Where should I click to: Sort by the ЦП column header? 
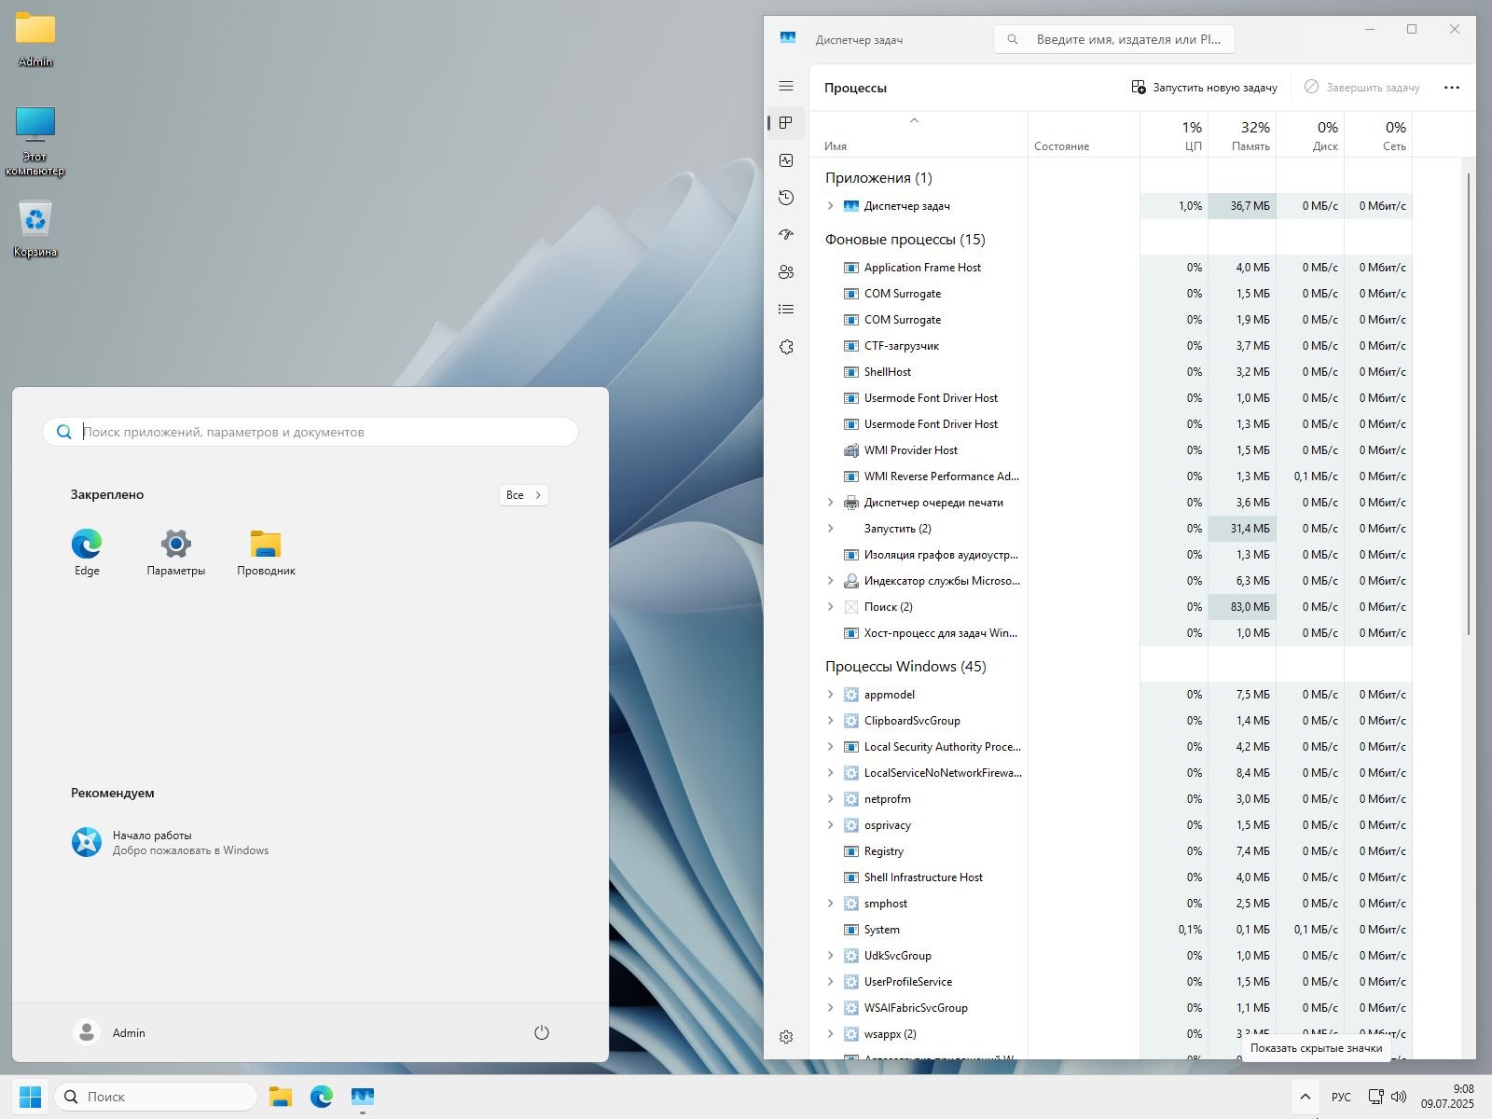[1174, 135]
